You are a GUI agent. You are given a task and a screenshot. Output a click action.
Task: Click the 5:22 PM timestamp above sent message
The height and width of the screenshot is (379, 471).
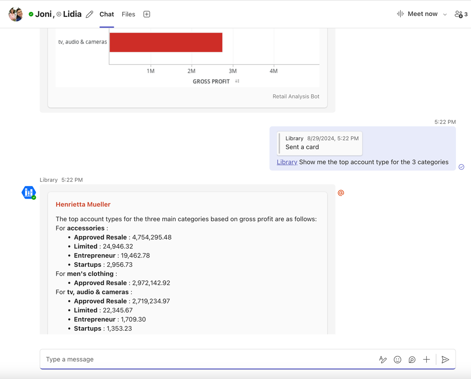coord(445,122)
